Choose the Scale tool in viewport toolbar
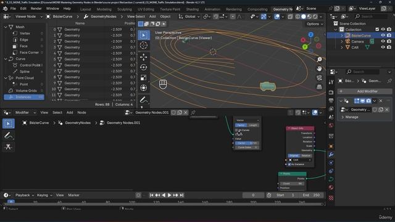Viewport: 395px width, 222px height. coord(144,78)
